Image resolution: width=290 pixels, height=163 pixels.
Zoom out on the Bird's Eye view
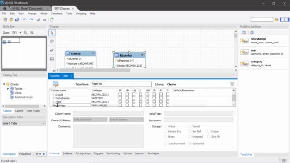pyautogui.click(x=32, y=33)
